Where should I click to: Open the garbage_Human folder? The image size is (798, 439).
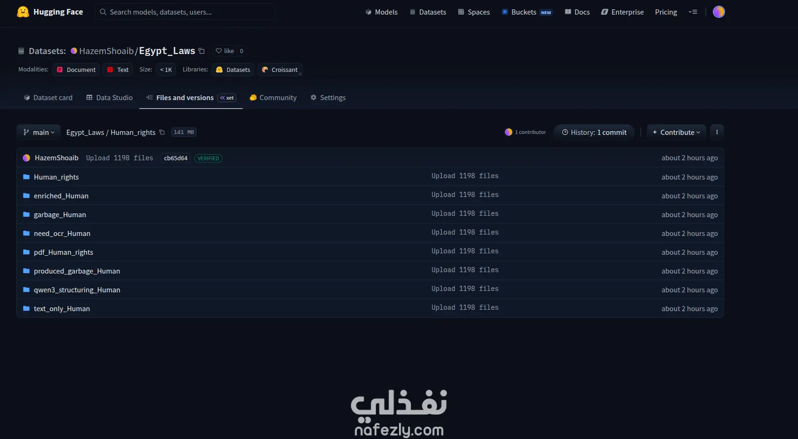60,215
